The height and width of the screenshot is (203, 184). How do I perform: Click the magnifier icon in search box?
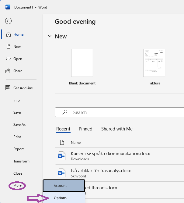[x=65, y=112]
